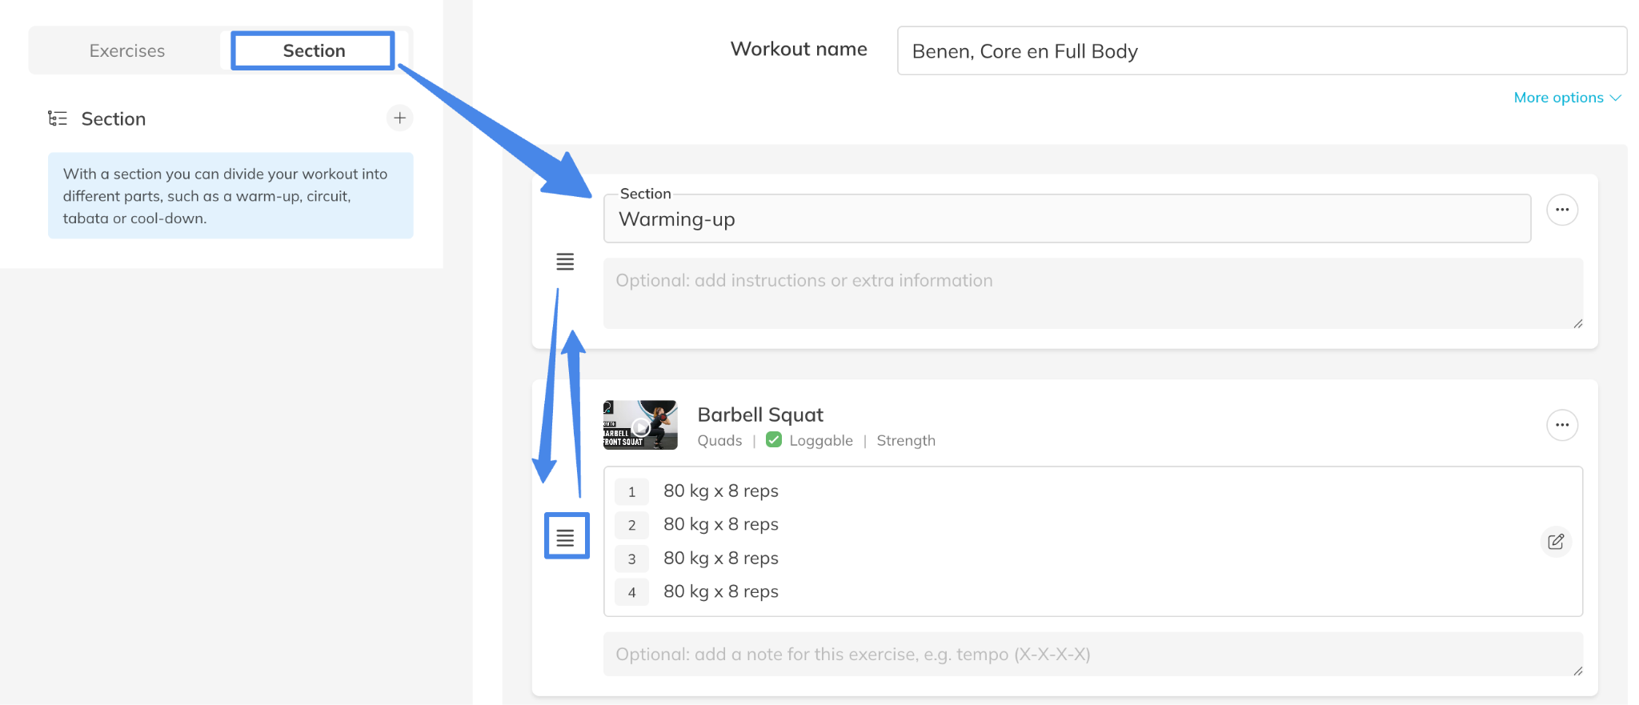
Task: Select the Section tab
Action: (x=314, y=51)
